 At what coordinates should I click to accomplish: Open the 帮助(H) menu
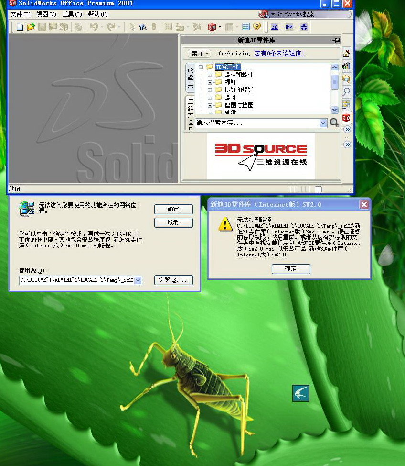click(98, 14)
